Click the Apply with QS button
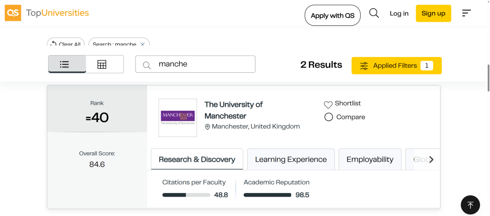This screenshot has width=490, height=216. (x=333, y=15)
